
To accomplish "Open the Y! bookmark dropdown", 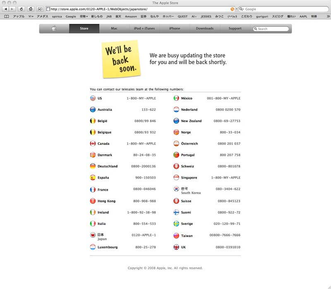I will tap(31, 17).
